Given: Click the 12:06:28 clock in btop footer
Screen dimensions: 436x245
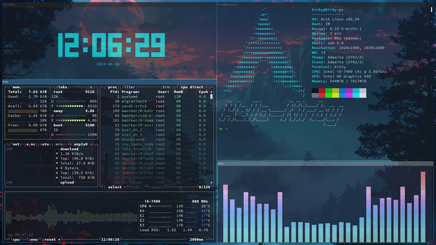Looking at the screenshot, I should pos(110,239).
